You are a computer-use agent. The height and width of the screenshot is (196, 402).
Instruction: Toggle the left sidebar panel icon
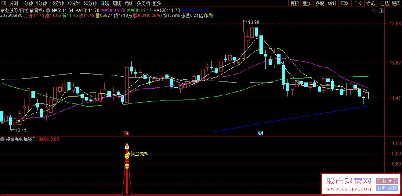click(4, 3)
